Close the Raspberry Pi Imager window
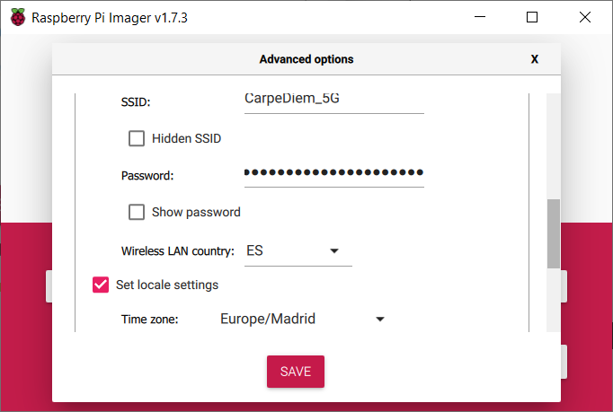This screenshot has width=613, height=412. point(585,17)
